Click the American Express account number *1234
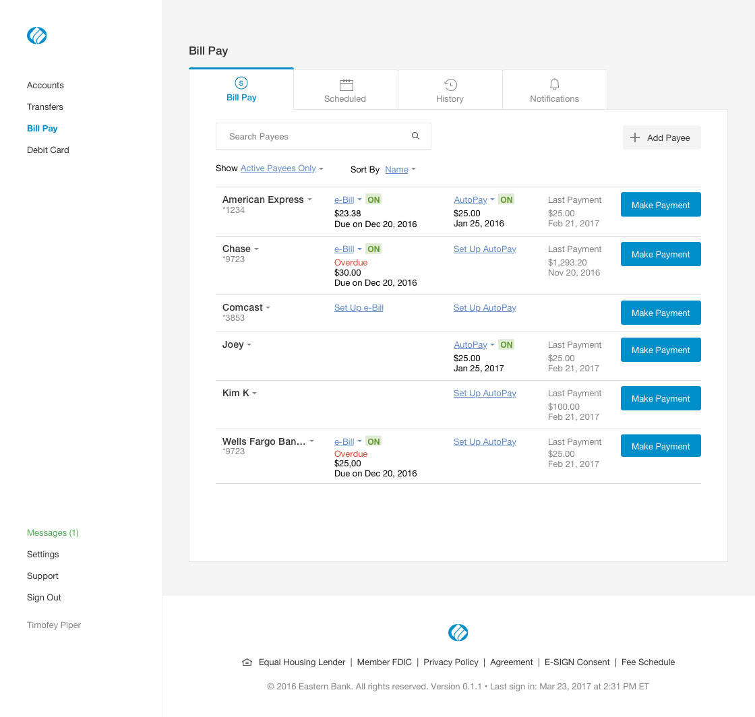This screenshot has width=755, height=717. tap(233, 210)
